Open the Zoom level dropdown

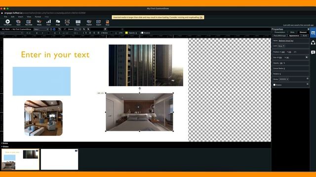pyautogui.click(x=78, y=29)
